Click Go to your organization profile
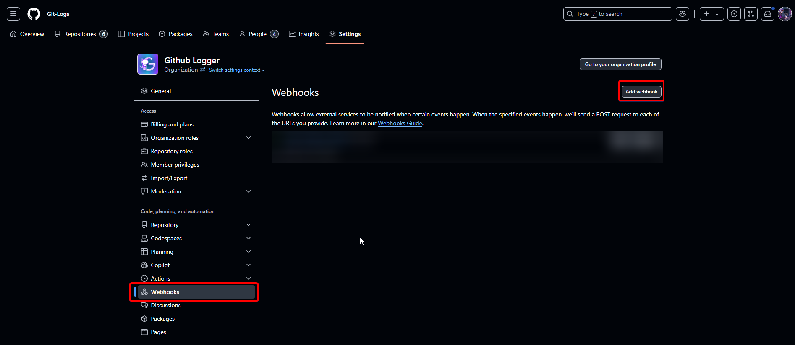The image size is (795, 345). click(x=620, y=64)
